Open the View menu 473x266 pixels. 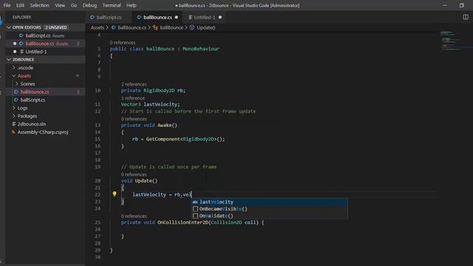tap(60, 5)
